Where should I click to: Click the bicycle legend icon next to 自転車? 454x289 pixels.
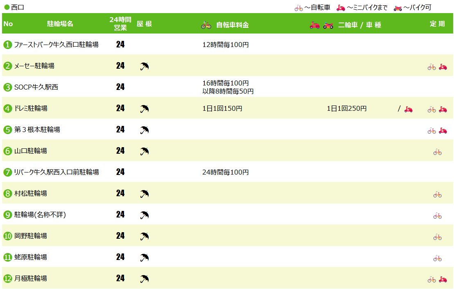click(x=299, y=8)
